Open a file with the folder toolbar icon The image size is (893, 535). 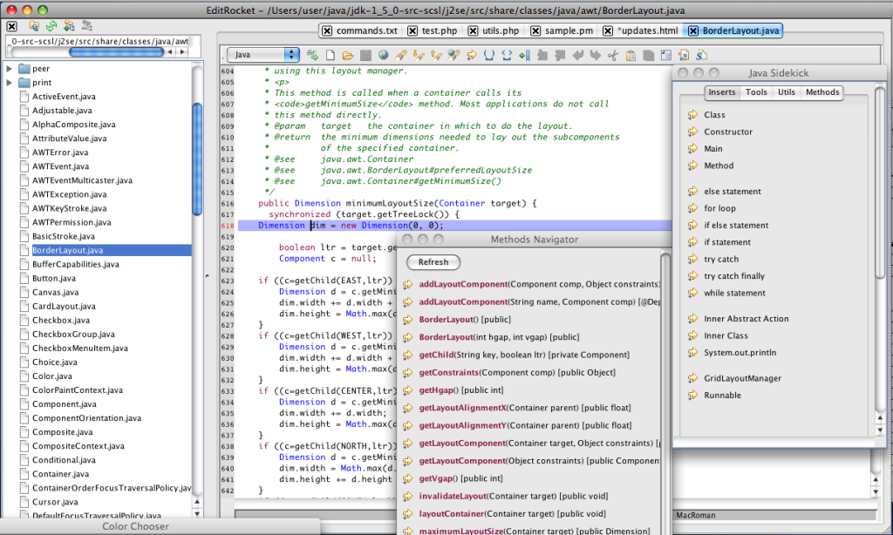[x=348, y=55]
